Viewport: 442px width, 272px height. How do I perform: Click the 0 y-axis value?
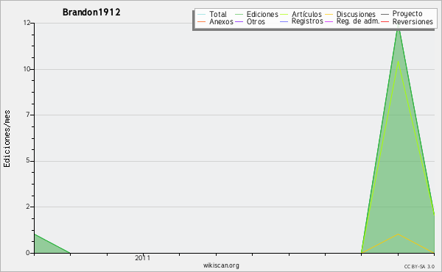(x=28, y=253)
